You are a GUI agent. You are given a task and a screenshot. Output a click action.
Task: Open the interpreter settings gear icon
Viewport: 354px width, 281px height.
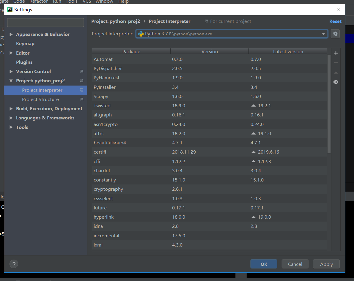point(335,34)
